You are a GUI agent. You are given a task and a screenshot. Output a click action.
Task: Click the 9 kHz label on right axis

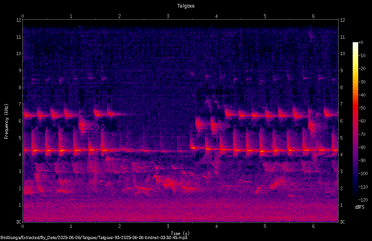coord(341,71)
